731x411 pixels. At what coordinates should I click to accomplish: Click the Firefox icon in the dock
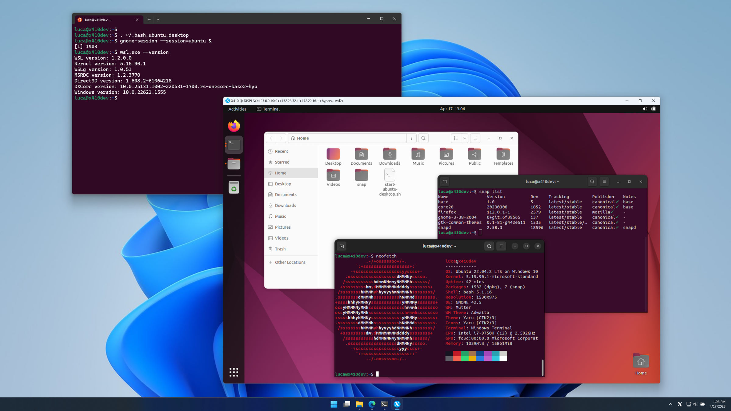pos(233,125)
